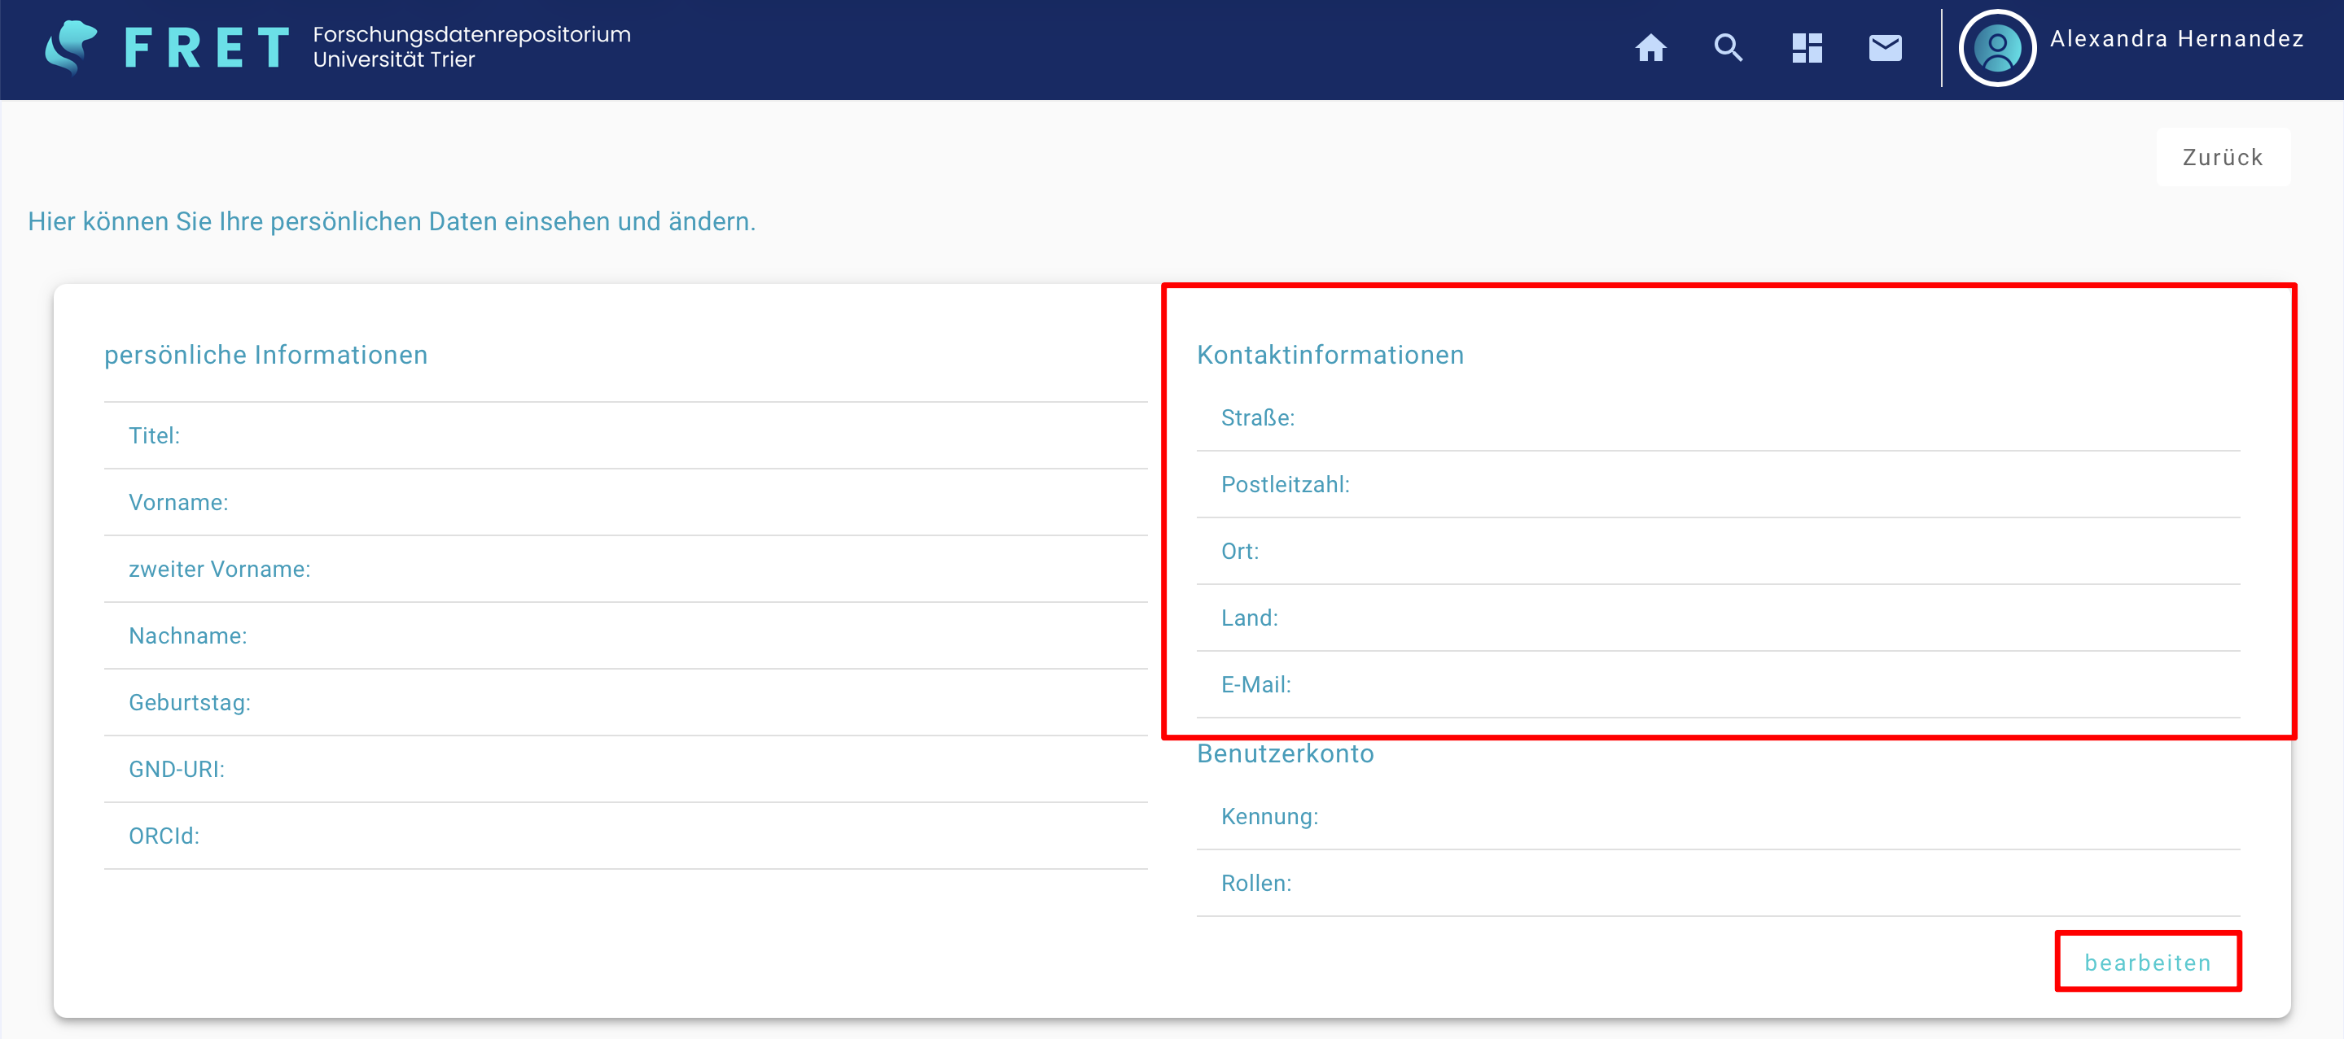Viewport: 2344px width, 1039px height.
Task: Select the Nachname field row
Action: pyautogui.click(x=626, y=636)
